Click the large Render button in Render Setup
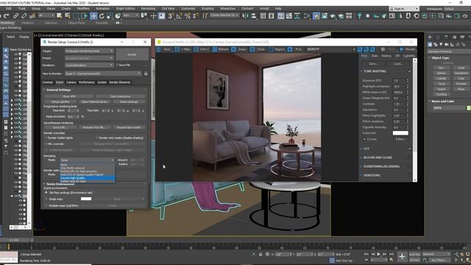471x265 pixels. [132, 54]
